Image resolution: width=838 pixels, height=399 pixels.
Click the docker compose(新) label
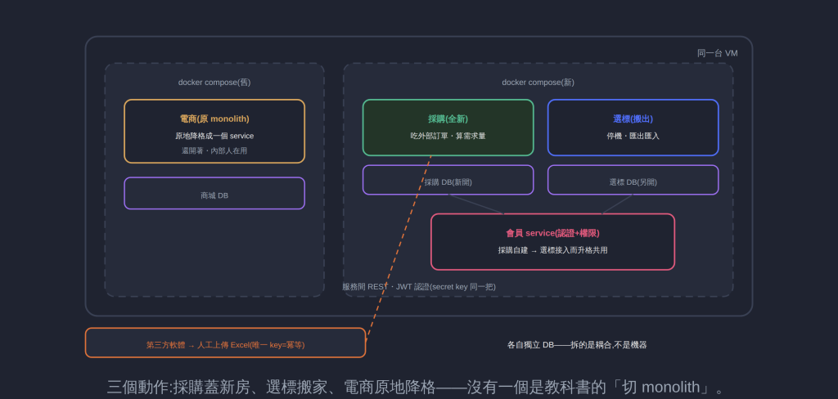pyautogui.click(x=538, y=83)
